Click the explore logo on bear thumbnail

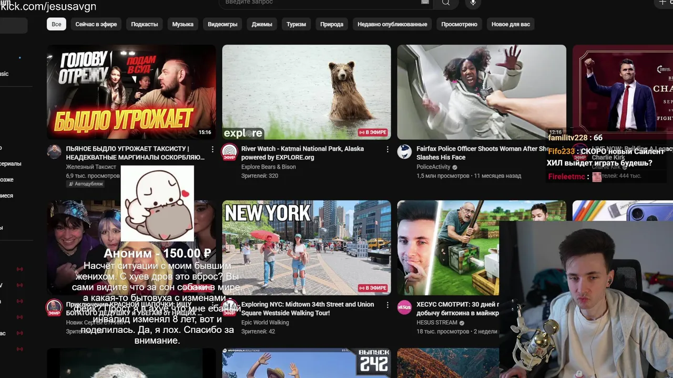(243, 133)
